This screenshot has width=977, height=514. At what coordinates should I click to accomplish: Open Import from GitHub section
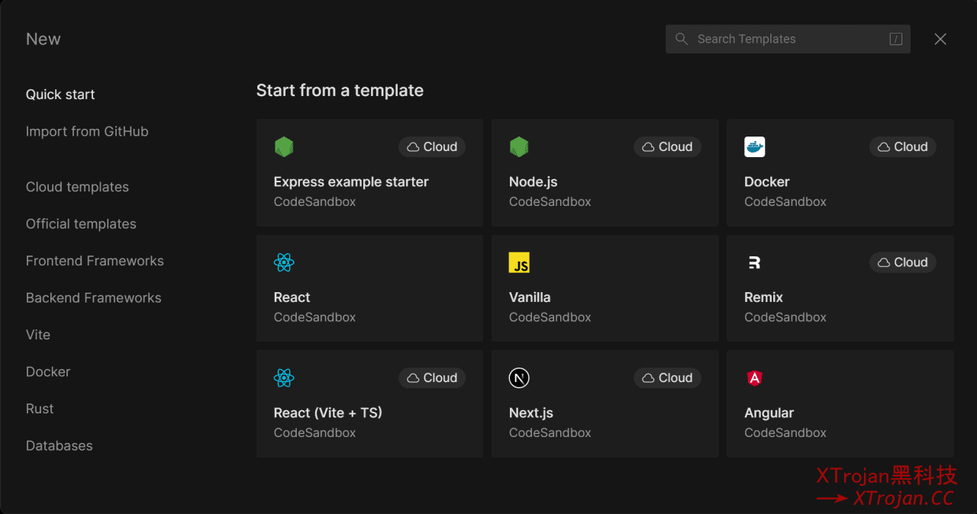pyautogui.click(x=87, y=131)
